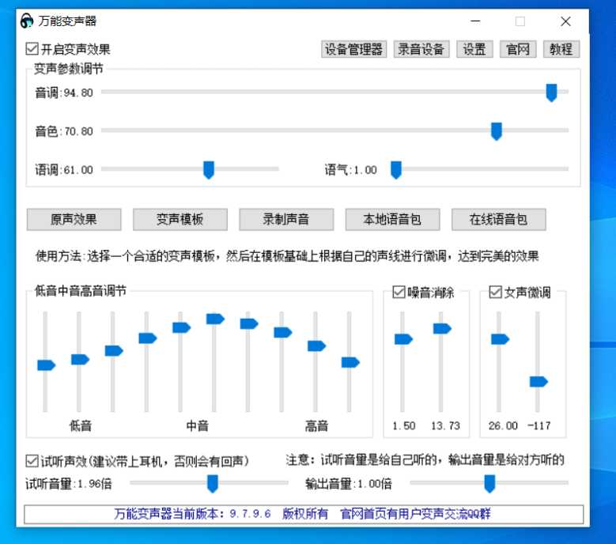Image resolution: width=616 pixels, height=544 pixels.
Task: Open 本地语音包 local voice pack
Action: (x=392, y=219)
